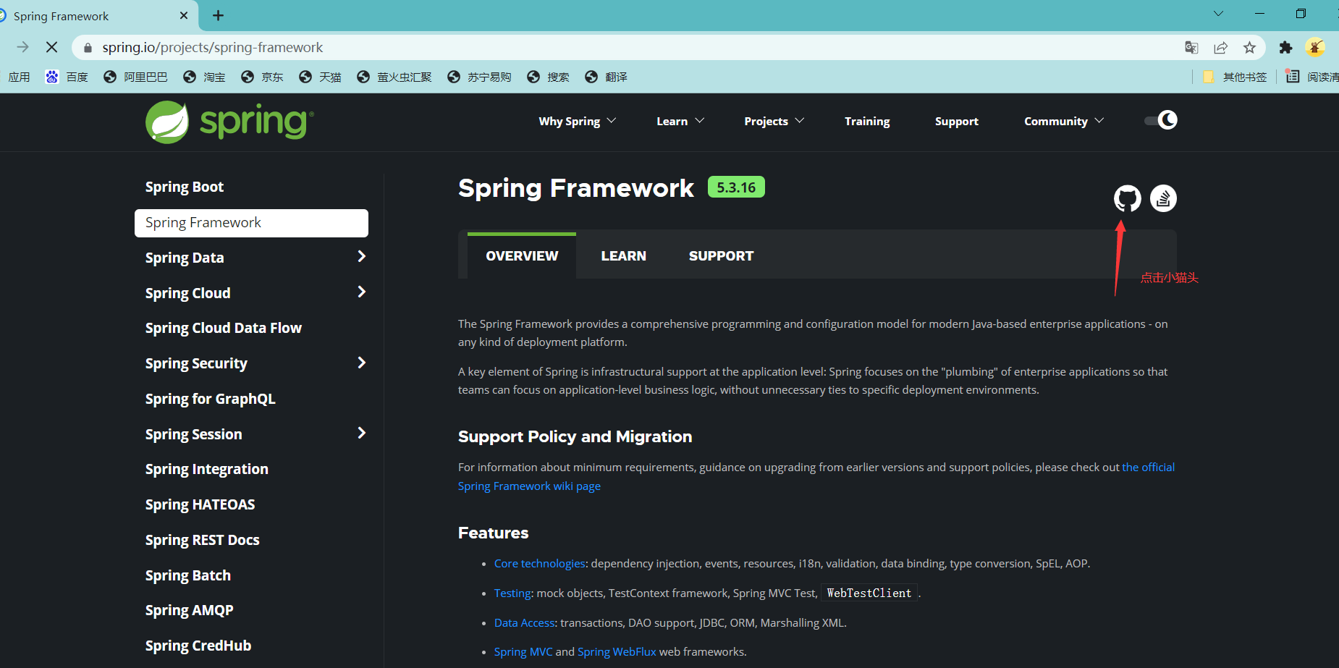1339x668 pixels.
Task: Open the 萤火虫汇聚 bookmark
Action: click(x=394, y=77)
